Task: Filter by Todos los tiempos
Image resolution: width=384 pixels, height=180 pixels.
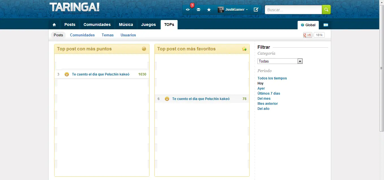Action: 272,78
